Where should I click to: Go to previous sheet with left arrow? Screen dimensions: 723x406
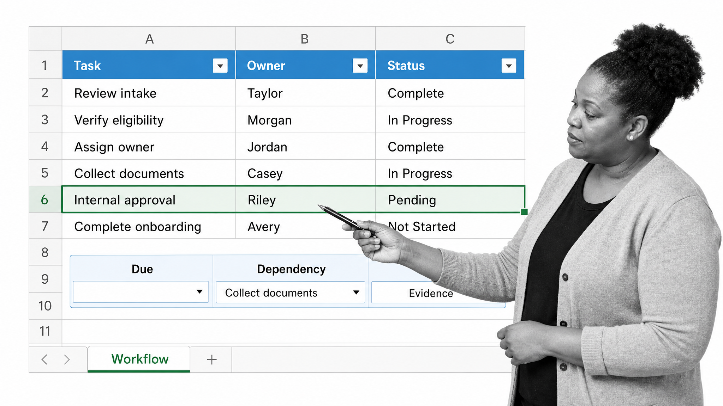point(44,359)
